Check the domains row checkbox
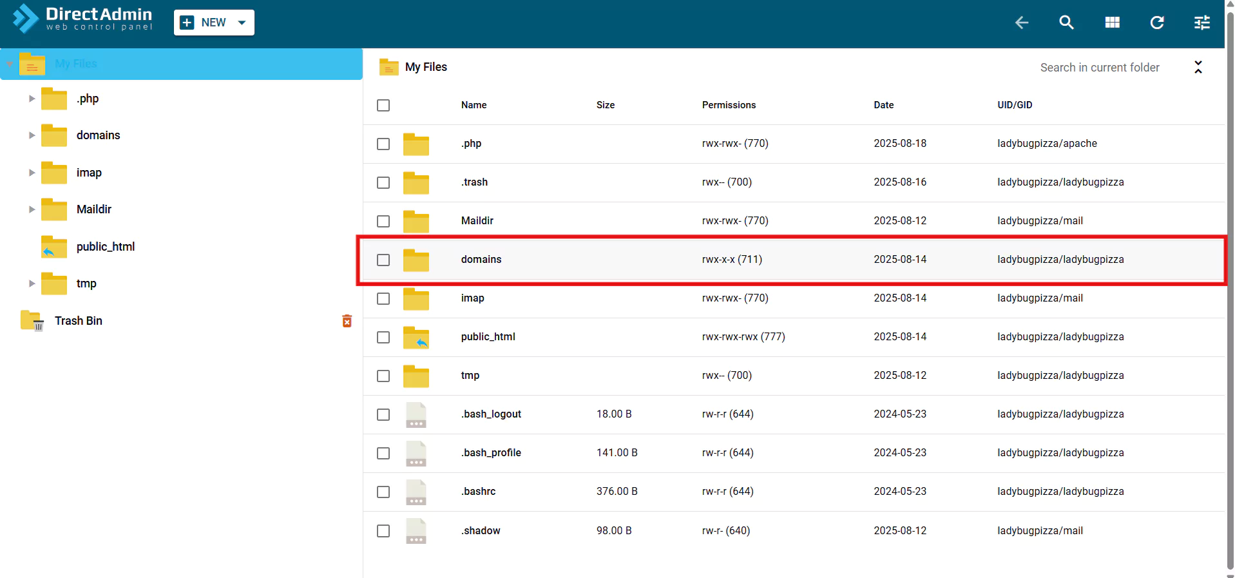1235x578 pixels. click(x=383, y=260)
